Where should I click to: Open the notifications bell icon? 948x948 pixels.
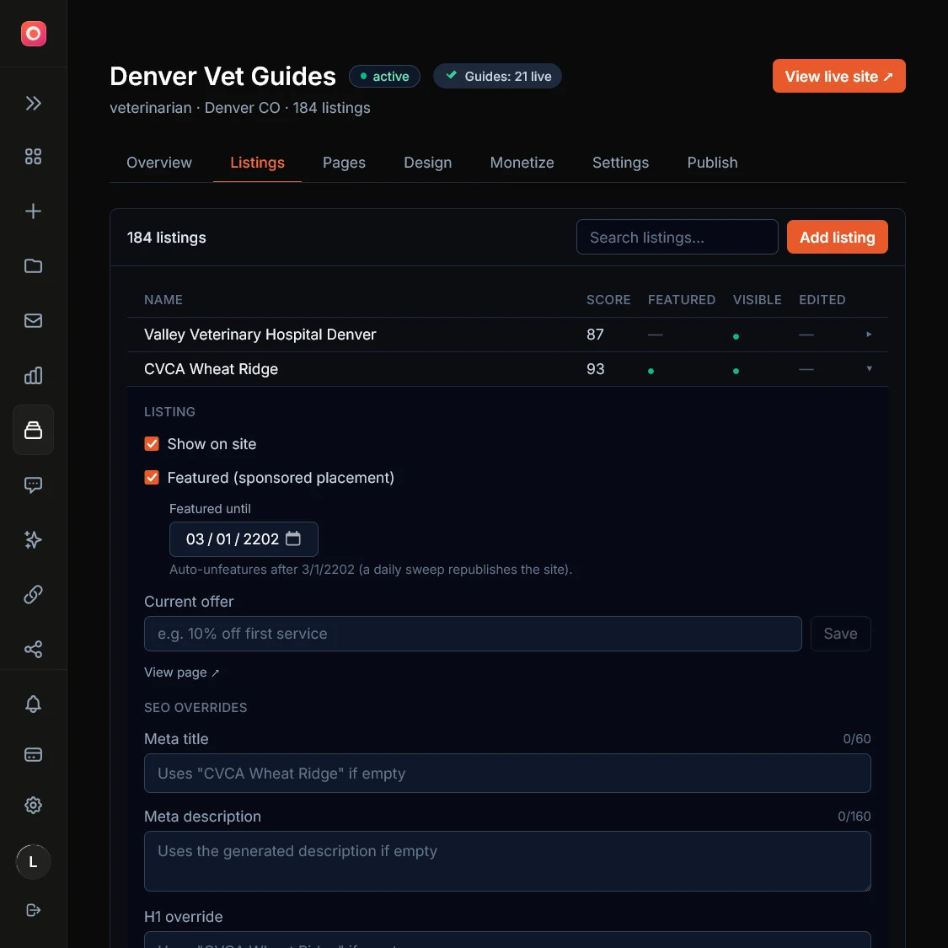[33, 704]
